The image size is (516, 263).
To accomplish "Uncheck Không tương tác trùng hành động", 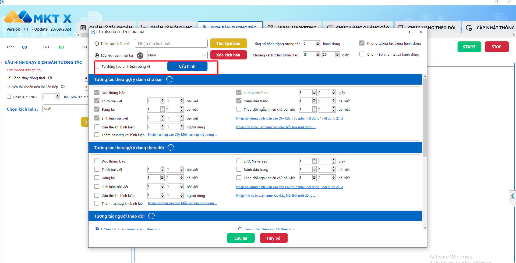I will point(362,43).
